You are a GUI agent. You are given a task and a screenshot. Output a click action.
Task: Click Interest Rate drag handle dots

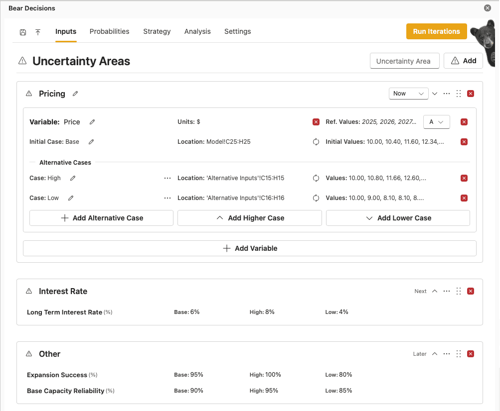click(x=459, y=291)
